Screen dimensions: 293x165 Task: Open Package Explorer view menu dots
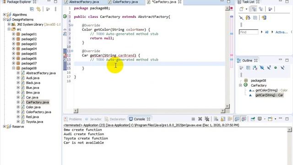point(55,9)
